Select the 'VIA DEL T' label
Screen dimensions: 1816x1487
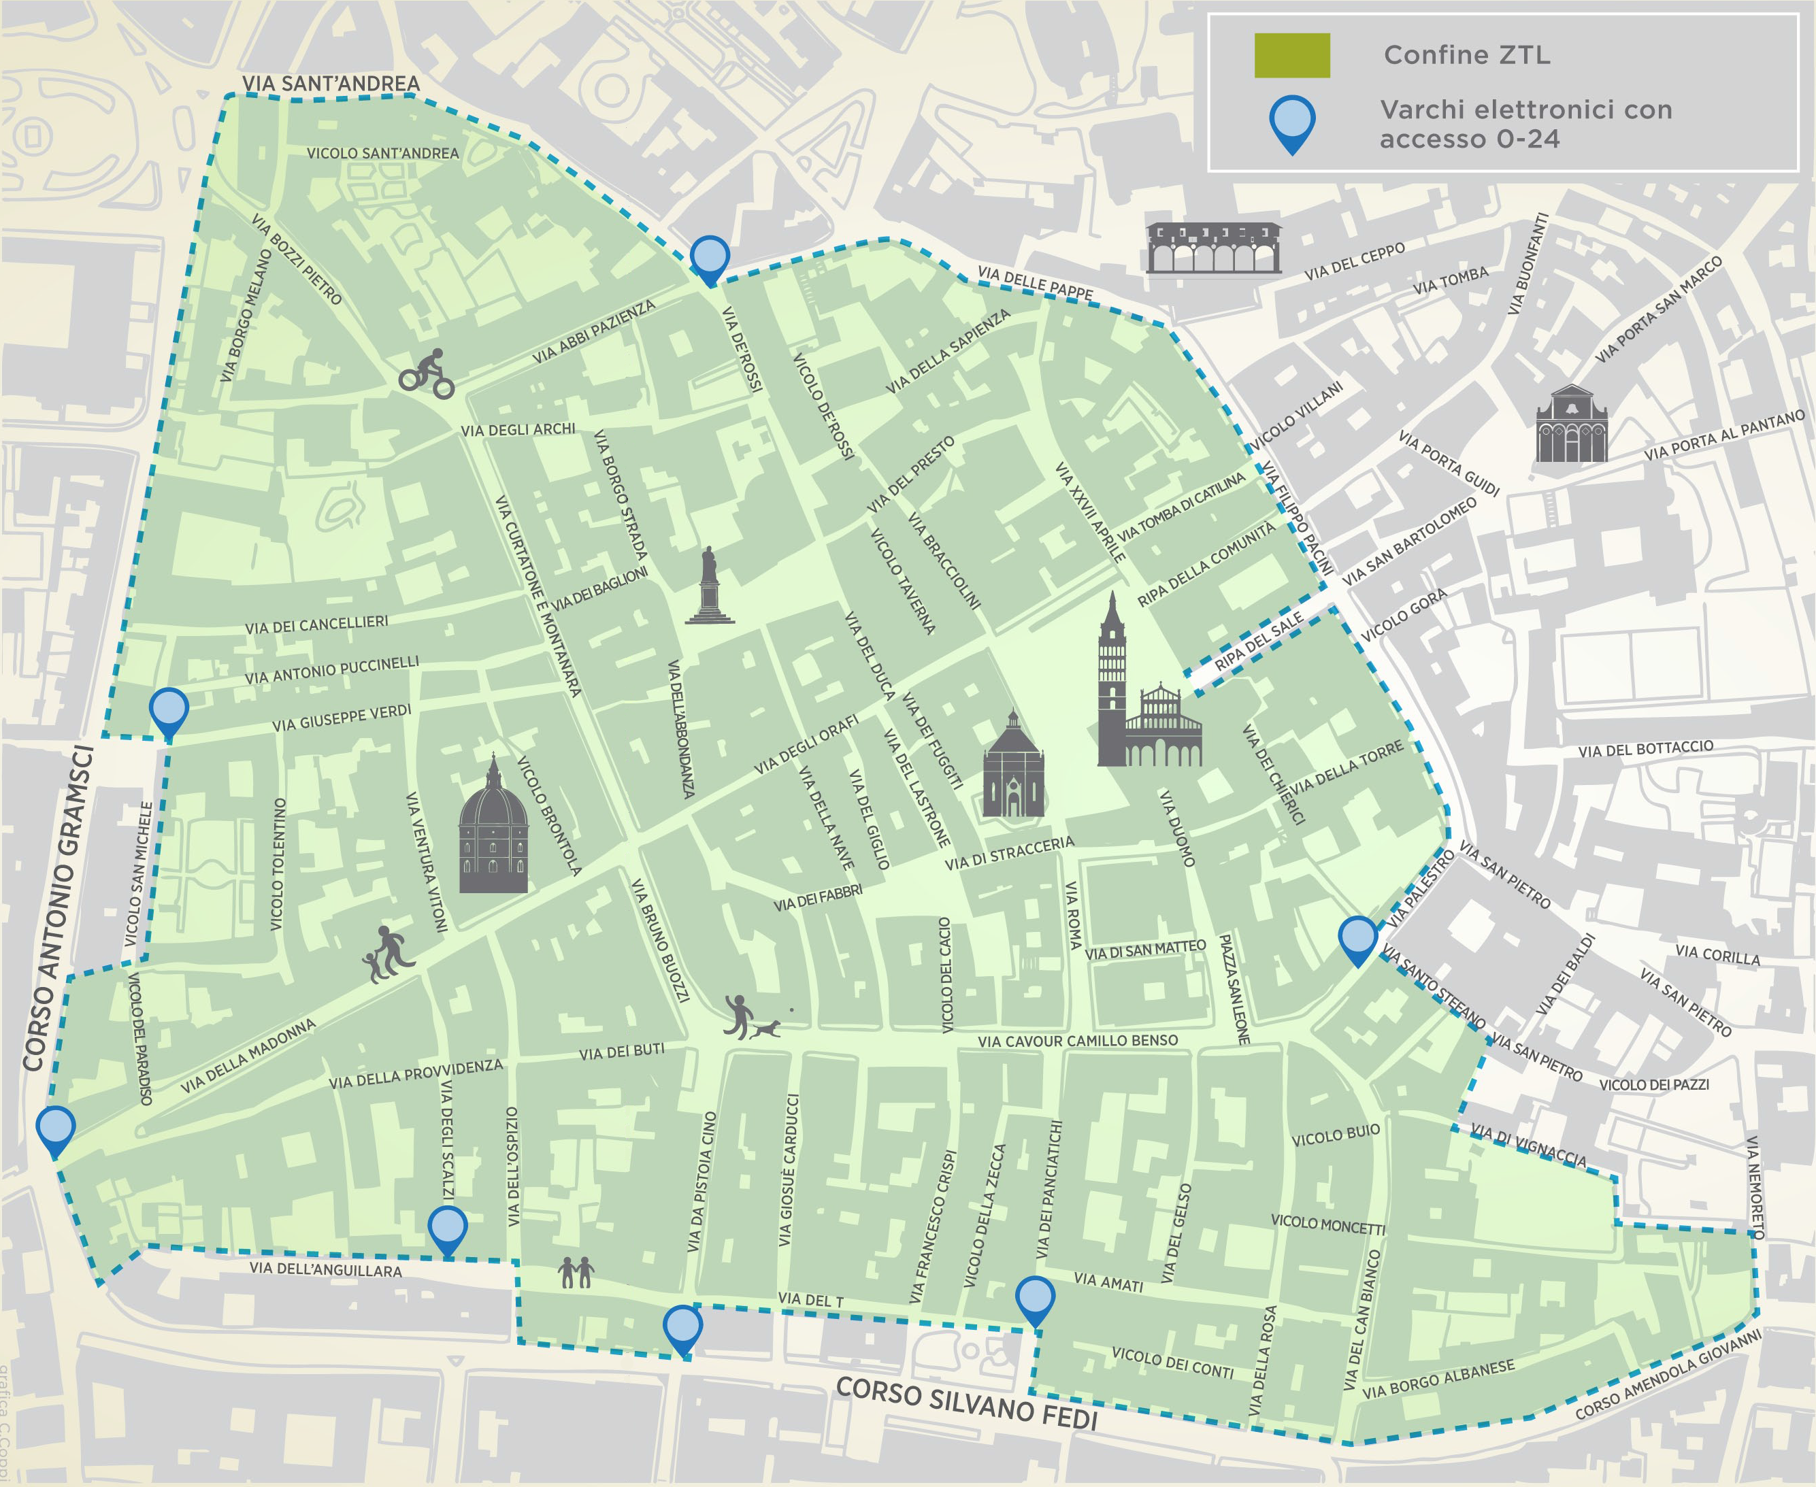[810, 1300]
